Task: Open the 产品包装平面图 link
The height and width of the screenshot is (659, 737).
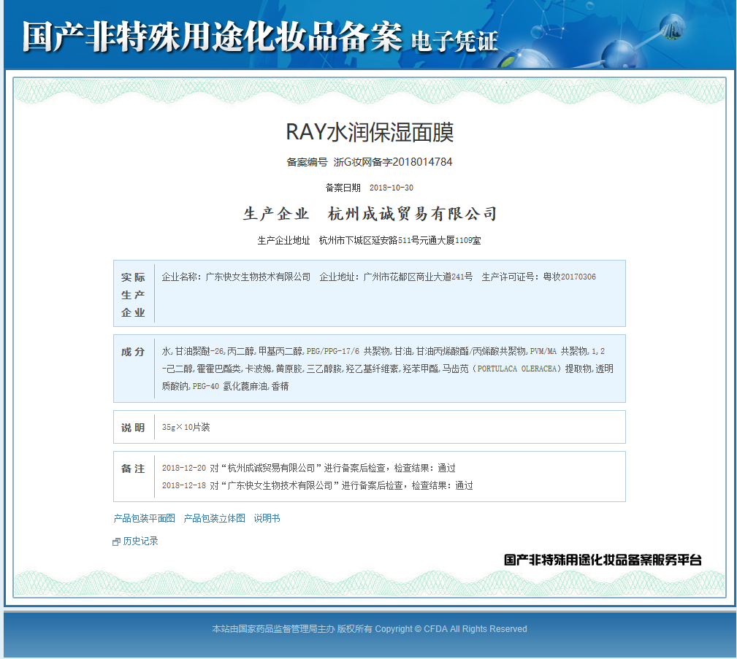Action: point(145,518)
